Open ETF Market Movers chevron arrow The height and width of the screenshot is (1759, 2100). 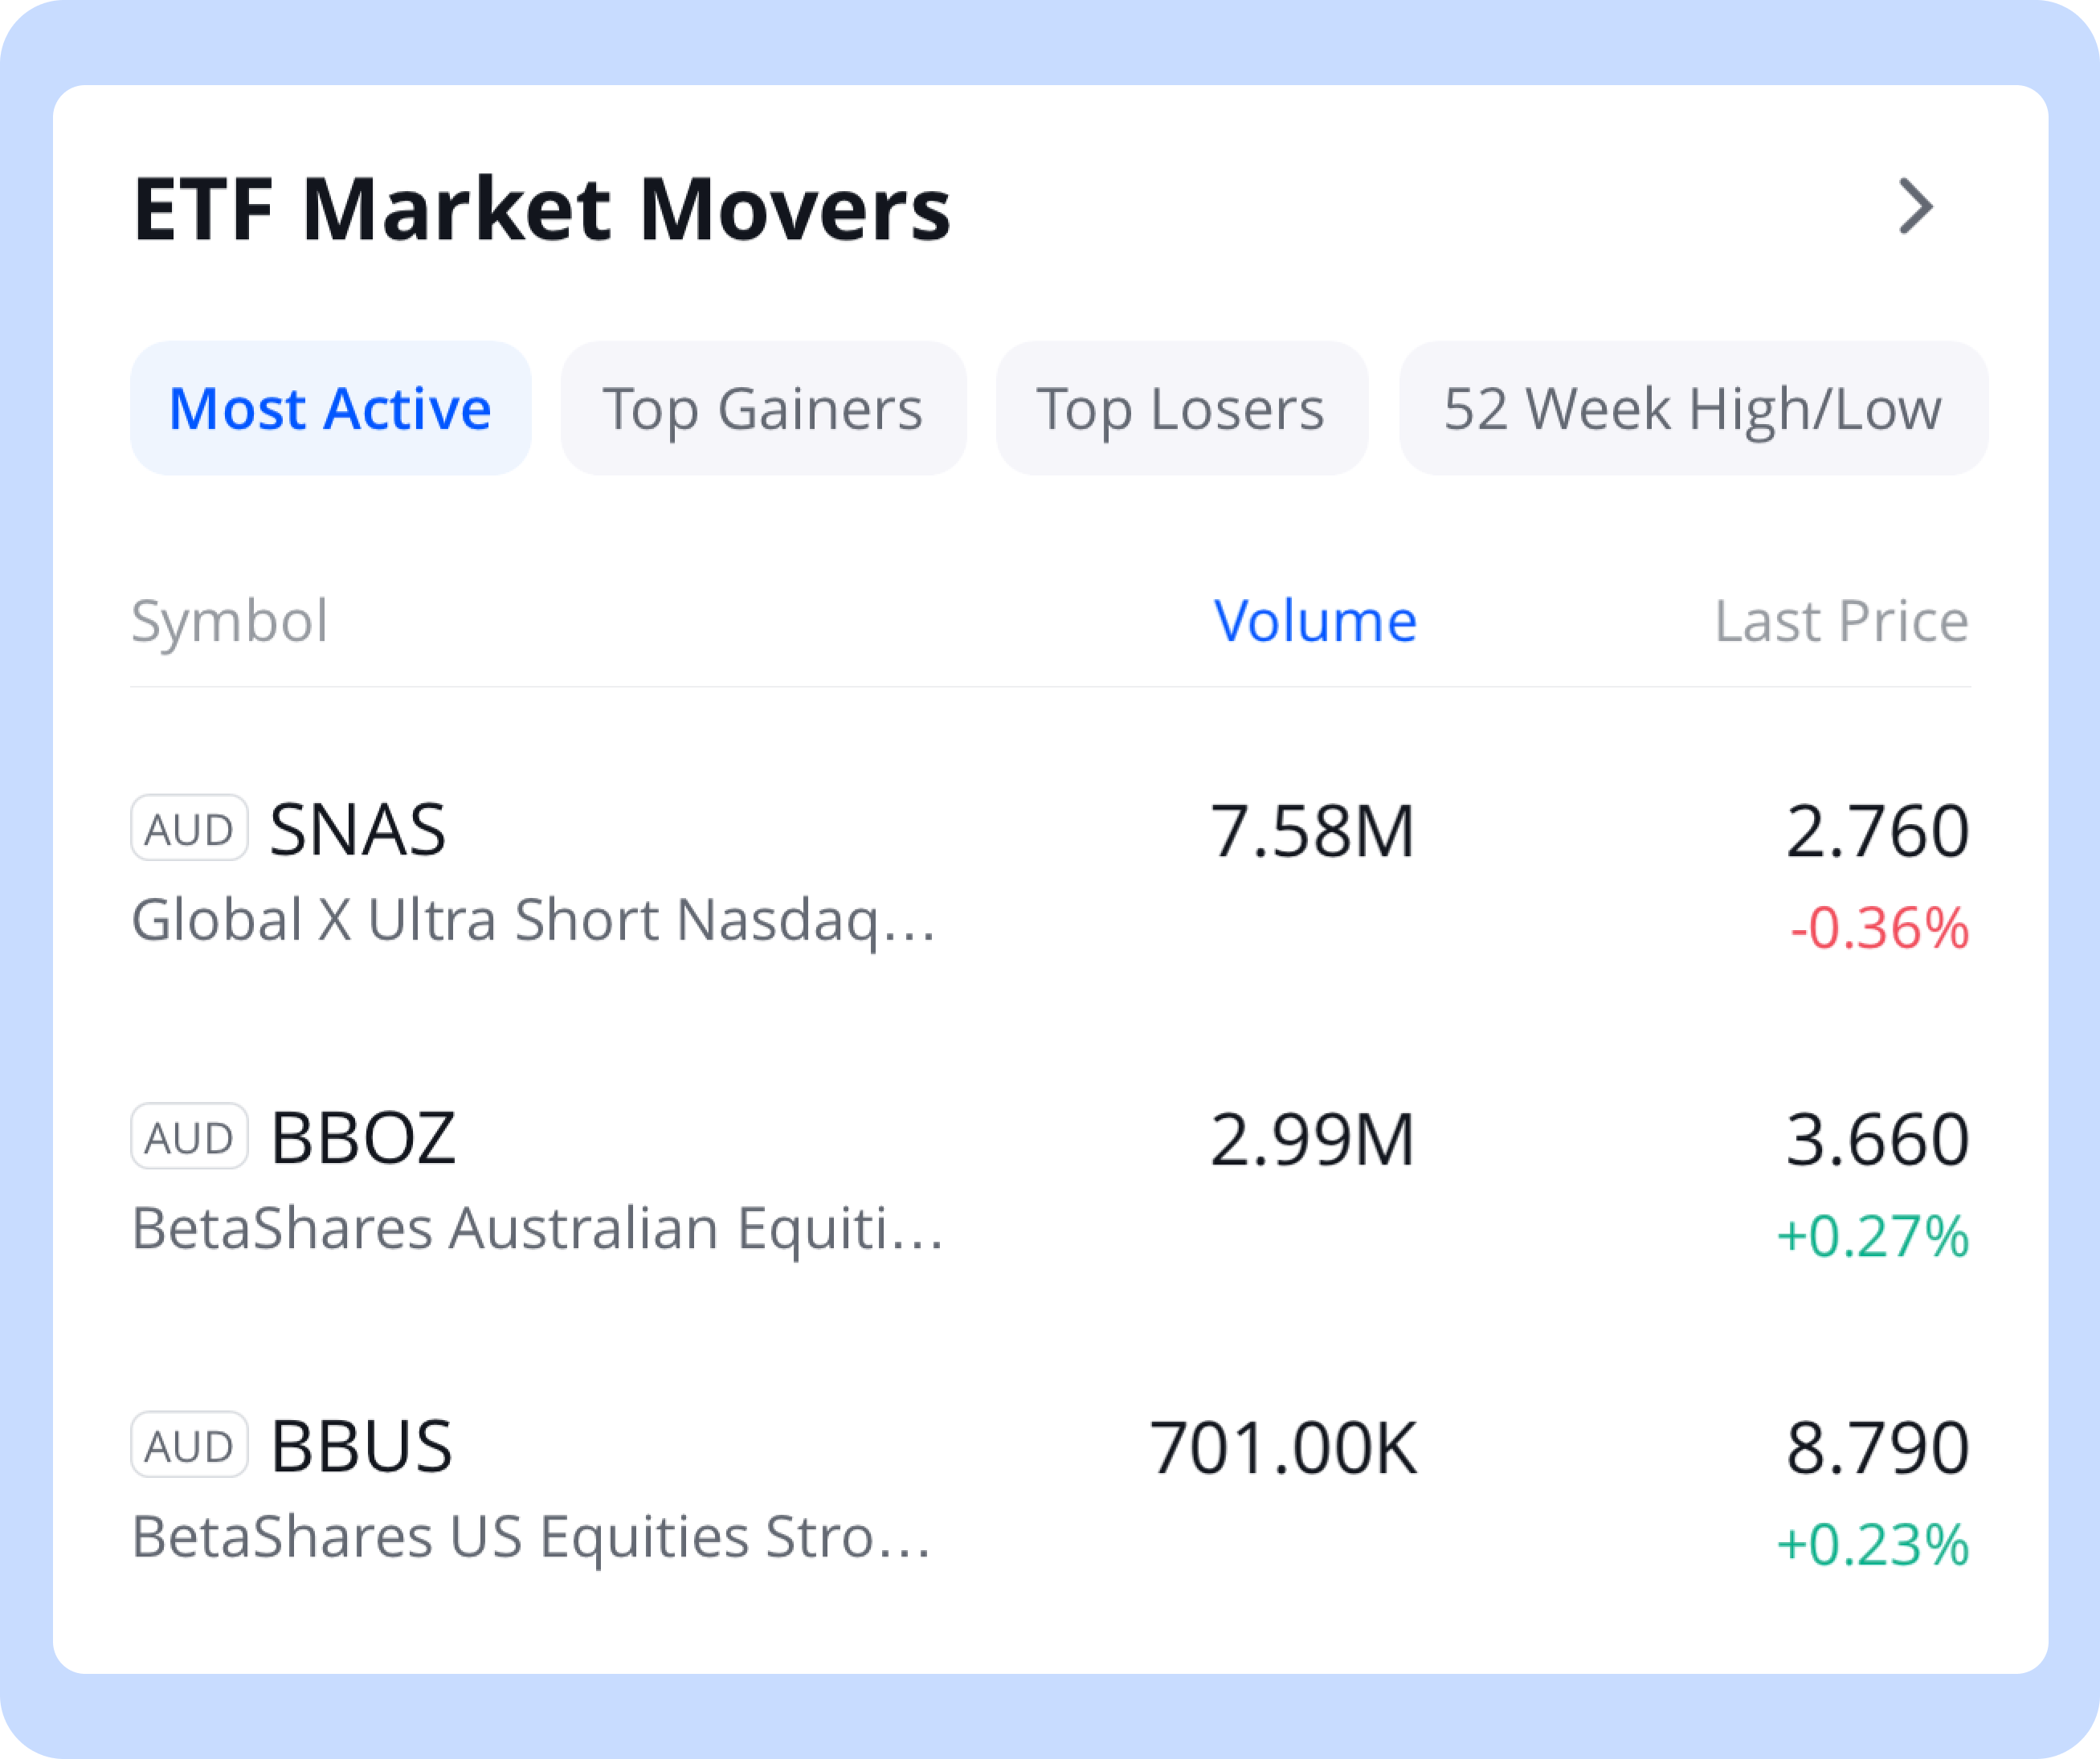(1915, 207)
